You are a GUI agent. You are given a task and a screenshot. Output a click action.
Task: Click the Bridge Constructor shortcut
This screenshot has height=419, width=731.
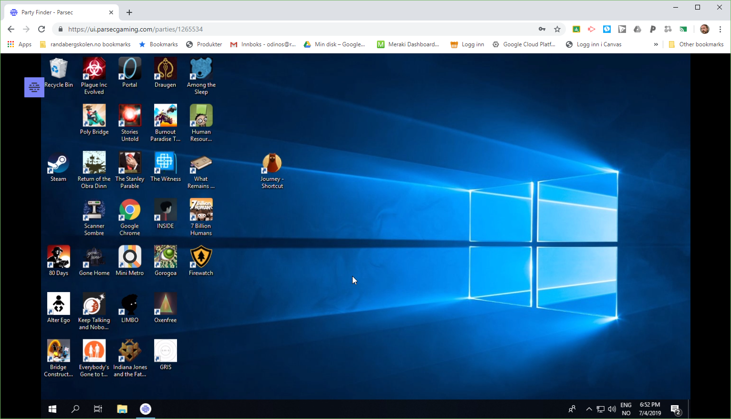[x=59, y=358]
